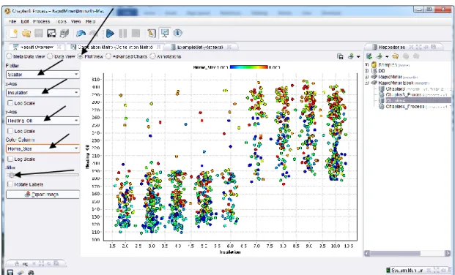Screen dimensions: 455x275
Task: Expand the Samples repository node
Action: pos(367,65)
